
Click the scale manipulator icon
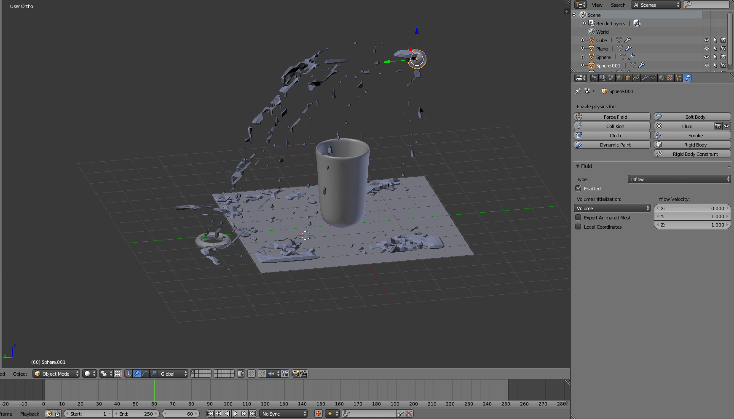coord(153,374)
